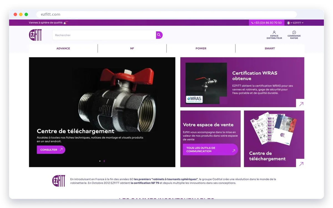This screenshot has width=333, height=208.
Task: Open Espace Distributeur account icon
Action: click(x=274, y=35)
